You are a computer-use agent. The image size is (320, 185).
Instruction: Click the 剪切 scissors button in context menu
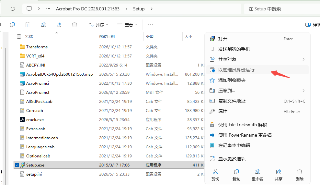point(215,175)
